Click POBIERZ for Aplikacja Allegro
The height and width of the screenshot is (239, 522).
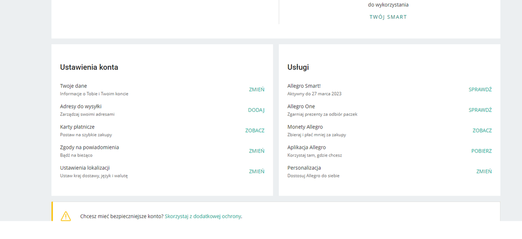point(481,151)
